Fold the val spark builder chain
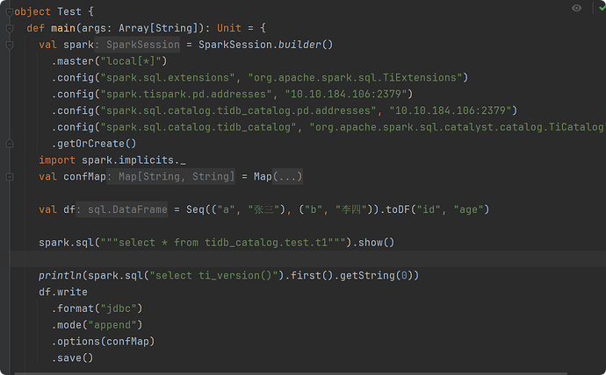Viewport: 606px width, 375px height. pos(10,45)
